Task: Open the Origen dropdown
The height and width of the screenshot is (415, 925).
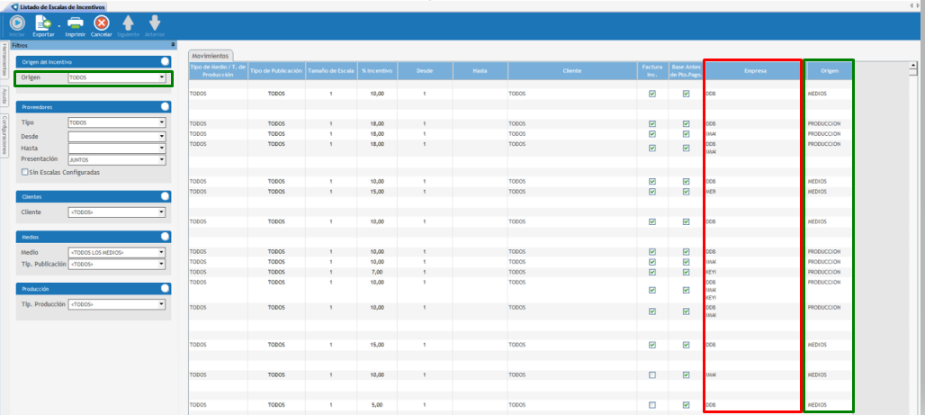Action: pyautogui.click(x=162, y=78)
